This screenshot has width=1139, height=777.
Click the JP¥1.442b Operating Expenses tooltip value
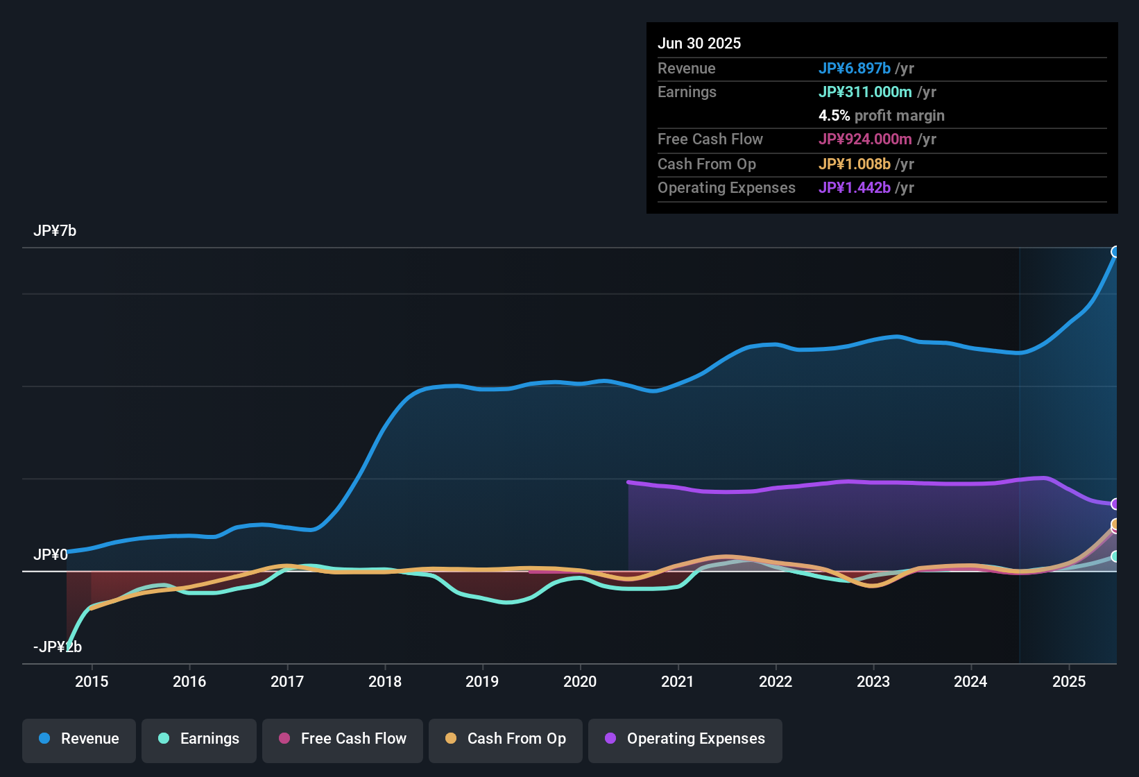(x=854, y=188)
